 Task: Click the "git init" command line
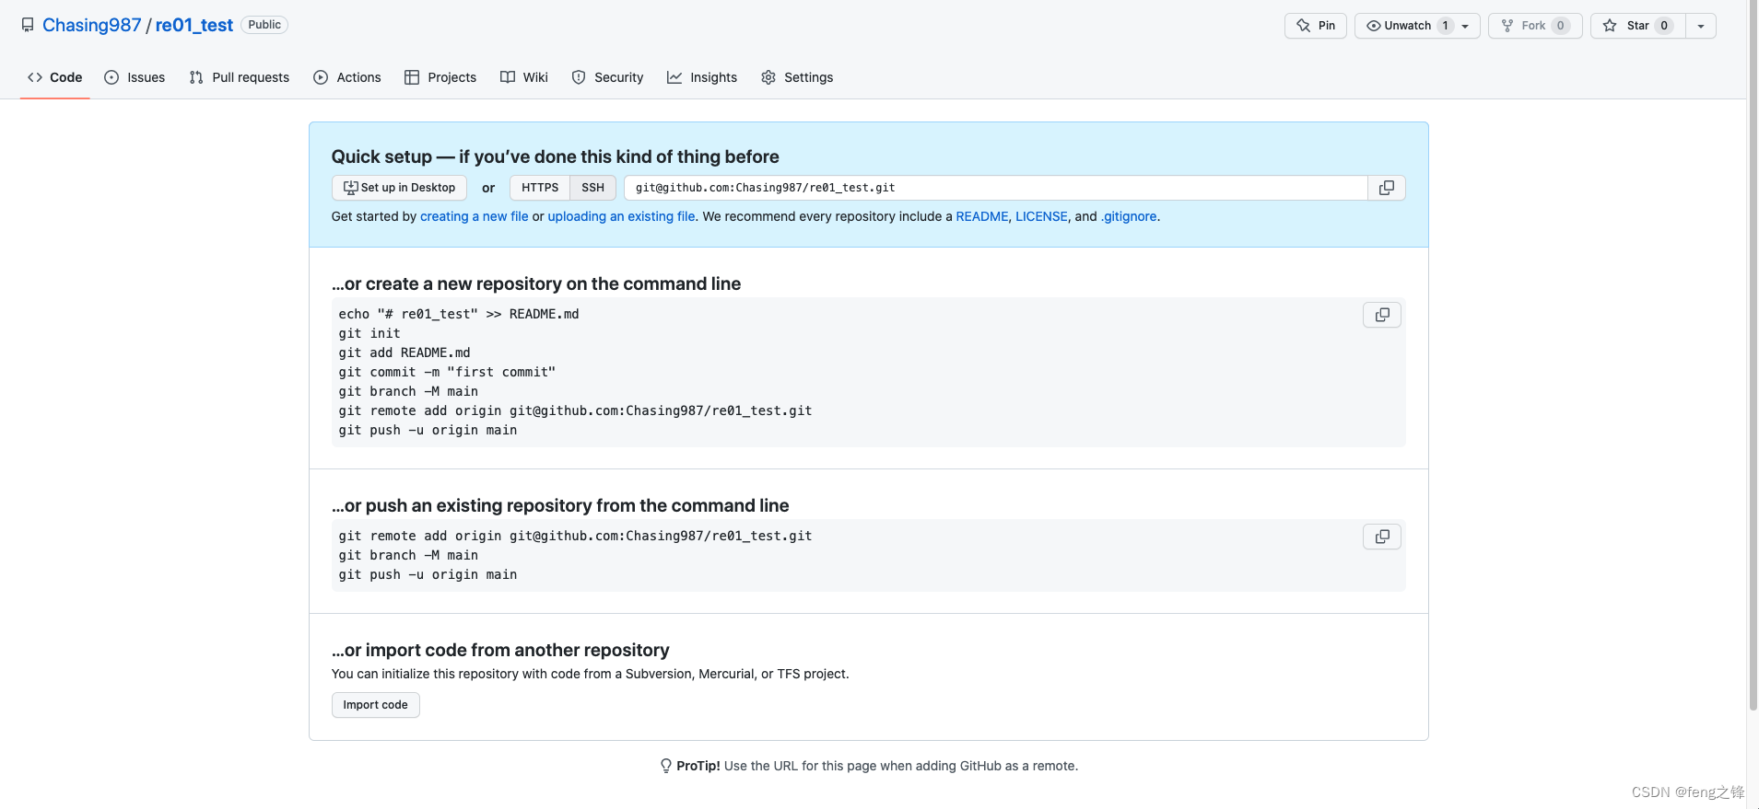coord(369,333)
